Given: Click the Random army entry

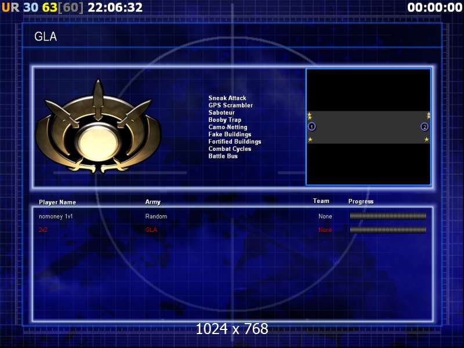Looking at the screenshot, I should click(156, 216).
